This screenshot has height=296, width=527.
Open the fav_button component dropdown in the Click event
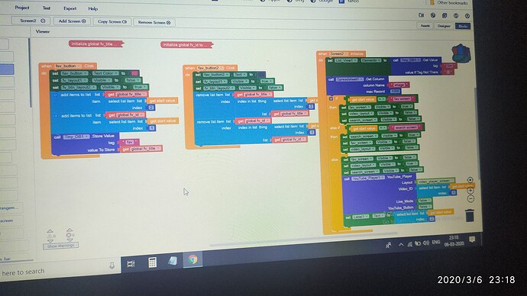point(68,66)
